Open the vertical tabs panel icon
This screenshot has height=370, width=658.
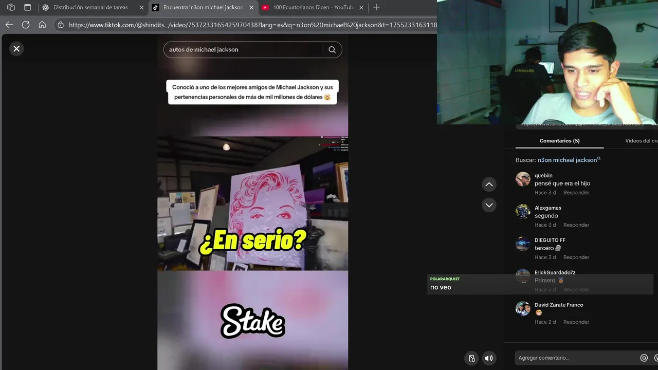28,8
